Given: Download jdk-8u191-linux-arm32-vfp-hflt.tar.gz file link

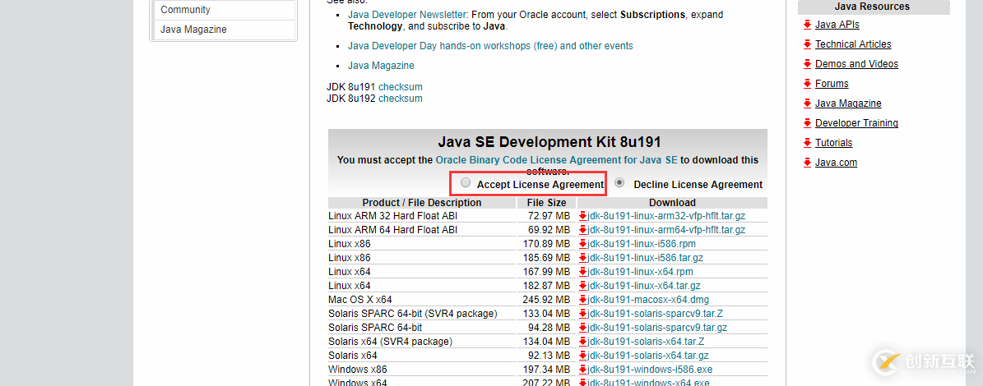Looking at the screenshot, I should click(666, 216).
